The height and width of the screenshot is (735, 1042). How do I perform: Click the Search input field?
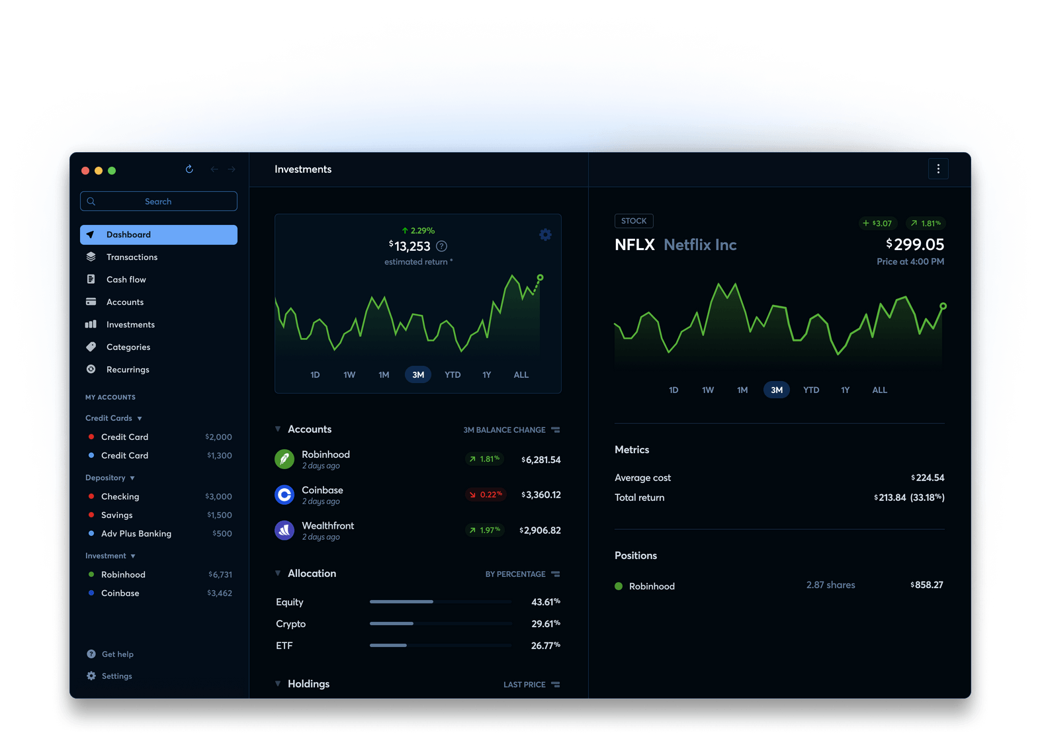[x=159, y=201]
